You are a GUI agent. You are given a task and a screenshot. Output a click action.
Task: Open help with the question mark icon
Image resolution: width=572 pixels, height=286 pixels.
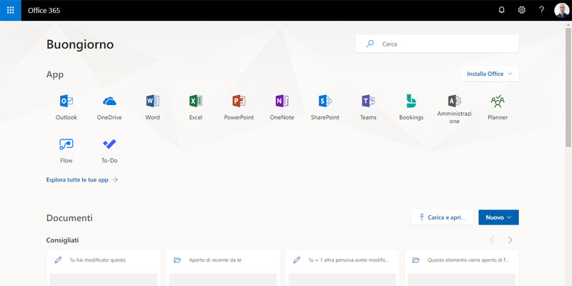click(x=542, y=10)
